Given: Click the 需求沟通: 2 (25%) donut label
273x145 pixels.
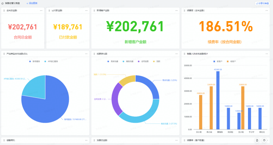Looking at the screenshot, I should 169,80.
